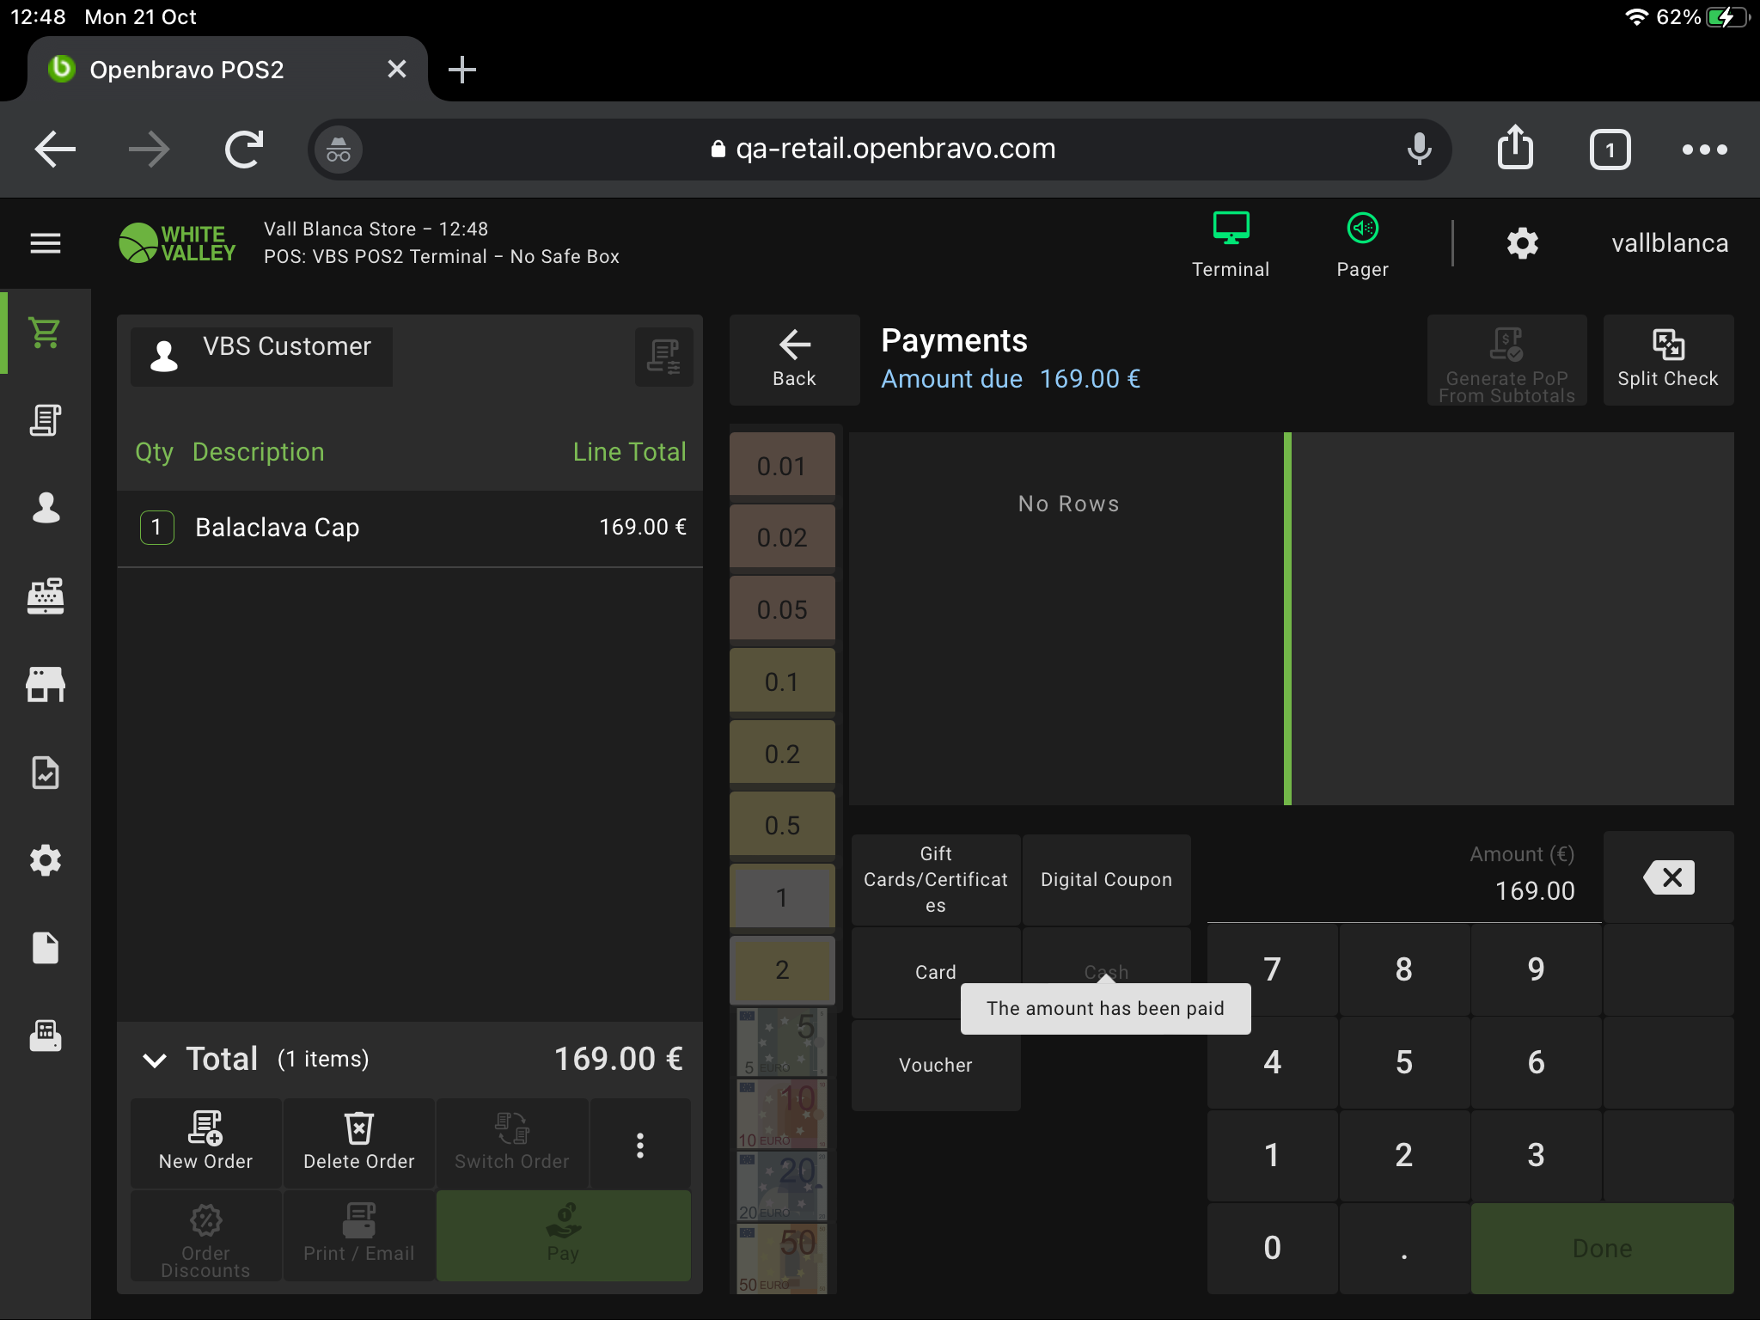Open browser three-dot options menu
This screenshot has height=1320, width=1760.
pyautogui.click(x=1704, y=150)
